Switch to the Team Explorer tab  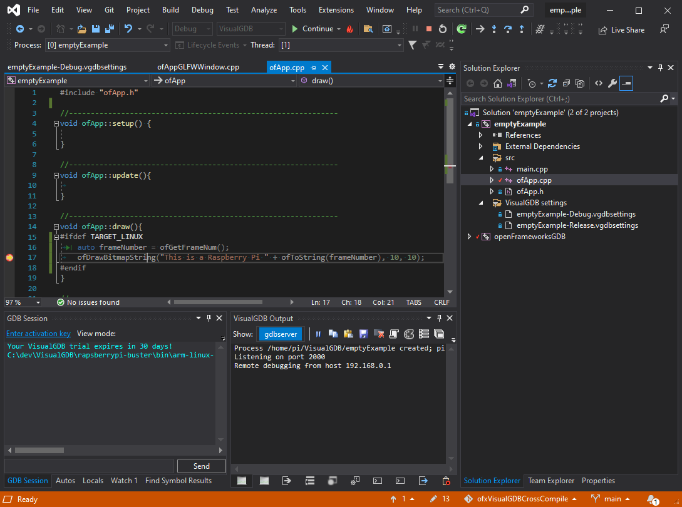click(551, 481)
